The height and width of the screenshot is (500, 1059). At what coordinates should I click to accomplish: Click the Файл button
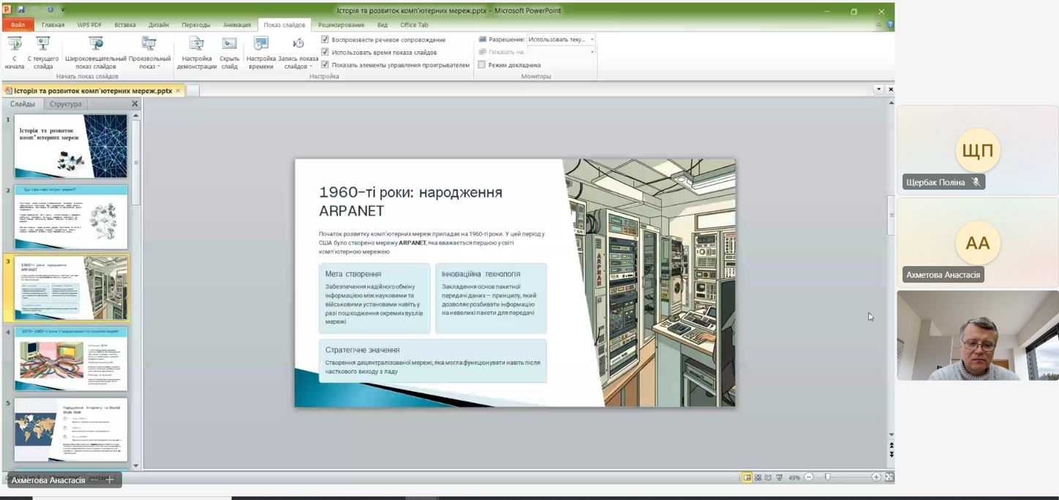(18, 25)
